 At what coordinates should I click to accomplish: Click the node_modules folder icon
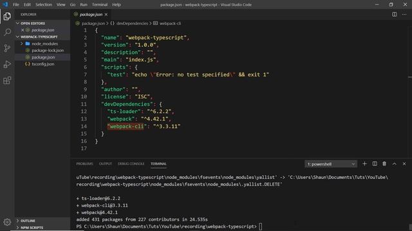coord(28,44)
